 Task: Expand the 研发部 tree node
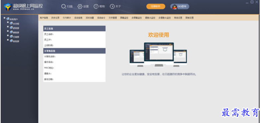(8, 27)
